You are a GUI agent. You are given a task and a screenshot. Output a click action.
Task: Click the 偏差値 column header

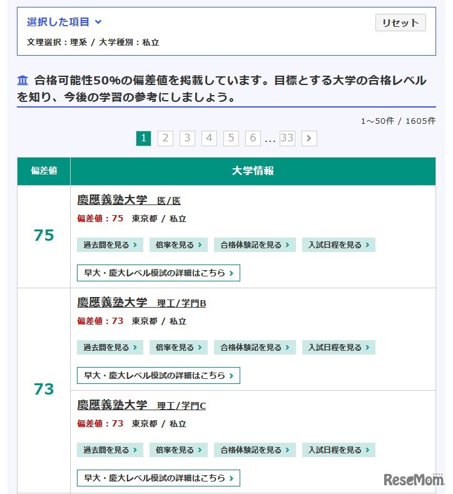coord(44,171)
